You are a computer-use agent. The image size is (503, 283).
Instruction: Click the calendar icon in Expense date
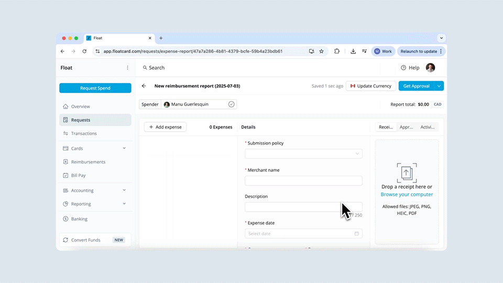pyautogui.click(x=356, y=234)
